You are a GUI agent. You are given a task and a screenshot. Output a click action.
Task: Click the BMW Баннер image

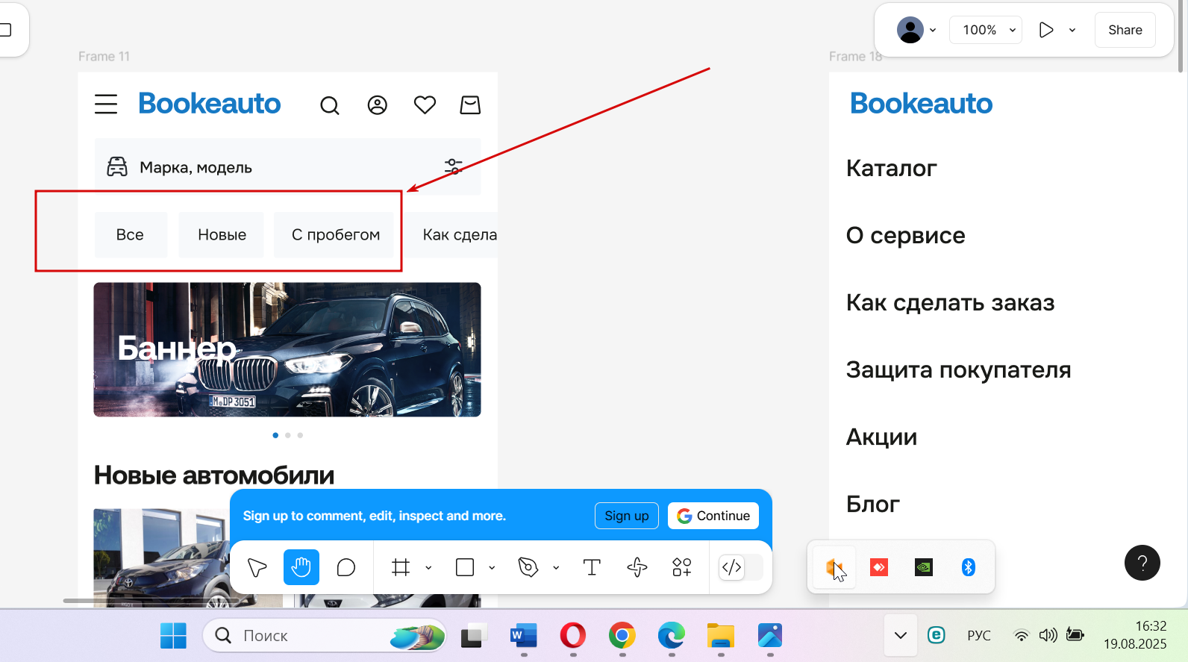tap(287, 349)
